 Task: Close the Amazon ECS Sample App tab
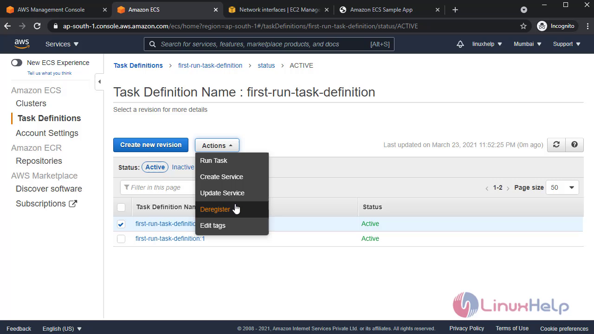tap(438, 10)
